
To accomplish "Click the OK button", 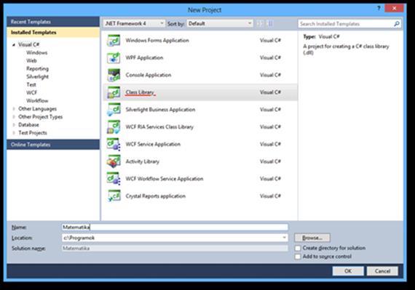I will [x=348, y=271].
